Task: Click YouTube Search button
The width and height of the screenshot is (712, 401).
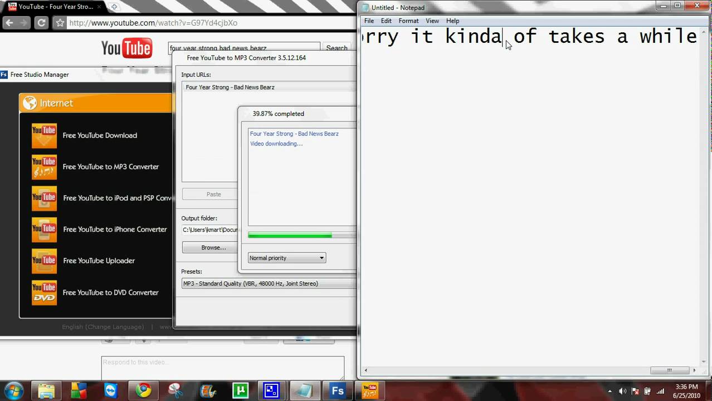Action: click(x=337, y=48)
